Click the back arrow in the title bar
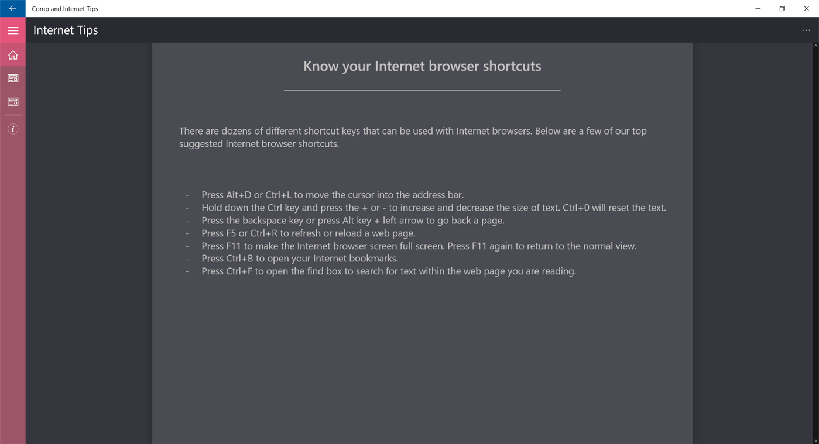 click(x=12, y=8)
